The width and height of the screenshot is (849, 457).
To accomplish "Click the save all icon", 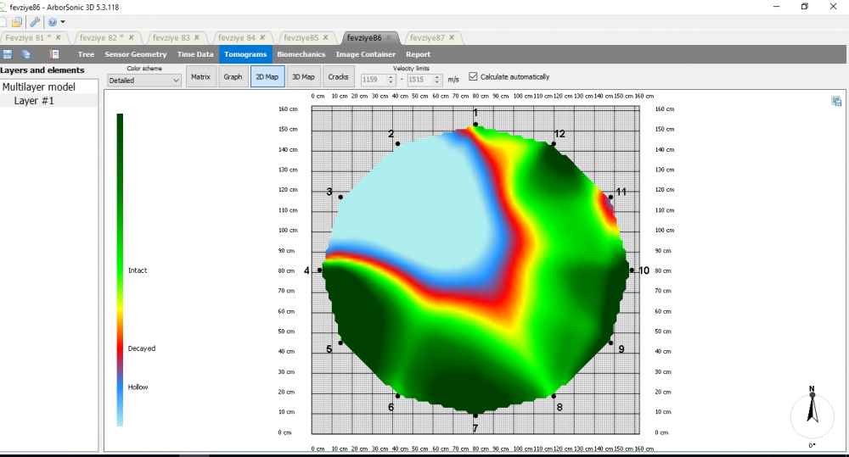I will [26, 54].
